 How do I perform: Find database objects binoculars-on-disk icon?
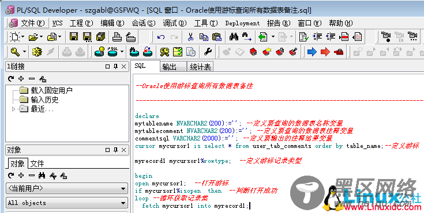(134, 51)
